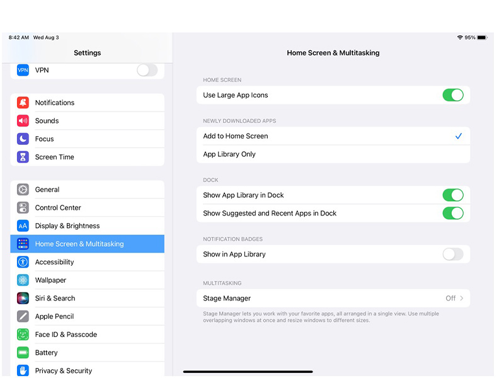The image size is (504, 378).
Task: Tap the Privacy & Security hand icon
Action: pos(23,370)
